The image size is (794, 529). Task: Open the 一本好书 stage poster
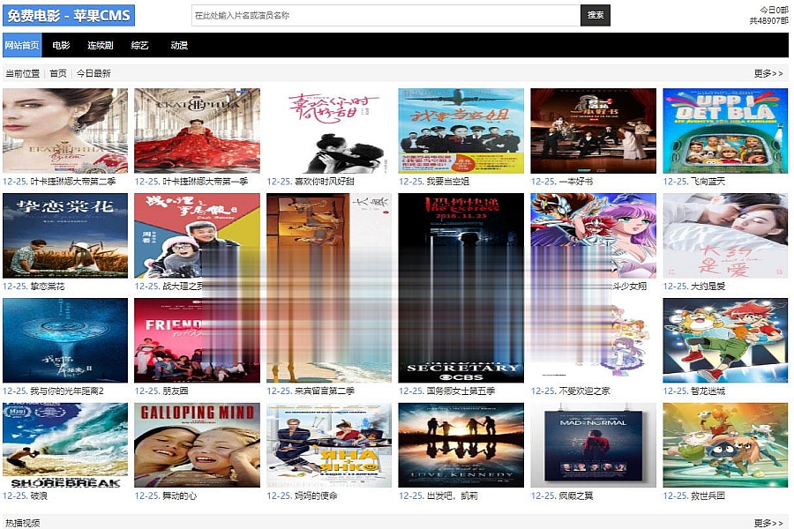point(594,131)
